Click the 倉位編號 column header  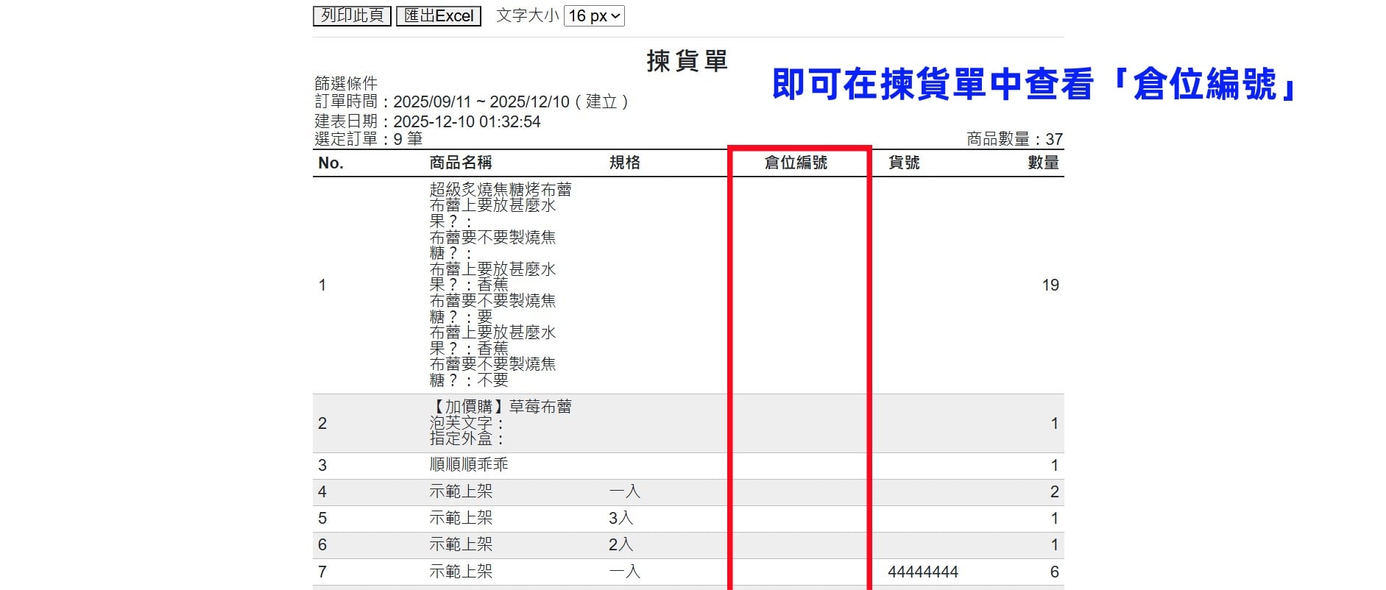tap(796, 163)
